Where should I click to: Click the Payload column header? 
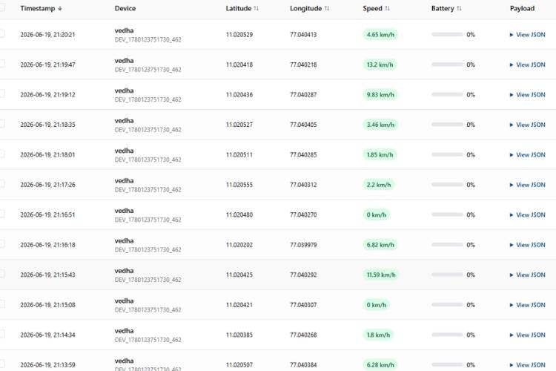click(x=522, y=8)
